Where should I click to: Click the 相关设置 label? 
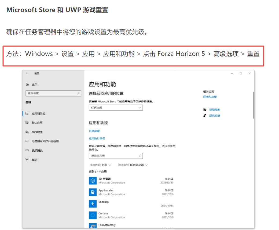208,92
